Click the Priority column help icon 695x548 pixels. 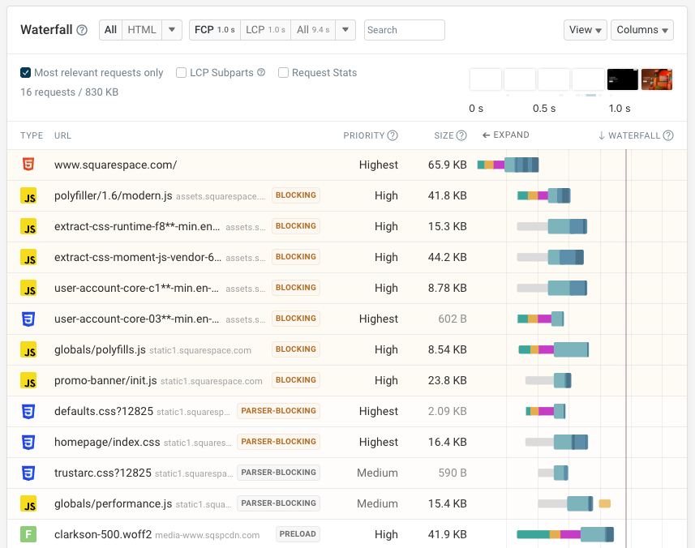tap(393, 135)
